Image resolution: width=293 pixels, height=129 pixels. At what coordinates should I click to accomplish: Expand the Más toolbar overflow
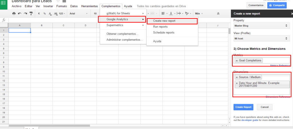pos(199,13)
